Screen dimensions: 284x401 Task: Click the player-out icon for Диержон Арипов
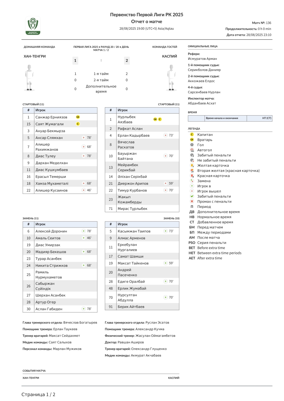tap(165, 183)
